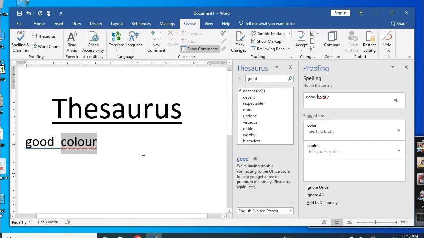Click the vertical document scrollbar thumb

pos(229,102)
